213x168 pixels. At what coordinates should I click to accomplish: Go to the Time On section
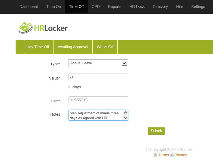pyautogui.click(x=53, y=7)
